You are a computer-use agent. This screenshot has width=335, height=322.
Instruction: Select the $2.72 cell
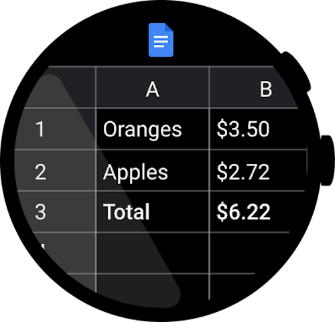(x=258, y=171)
